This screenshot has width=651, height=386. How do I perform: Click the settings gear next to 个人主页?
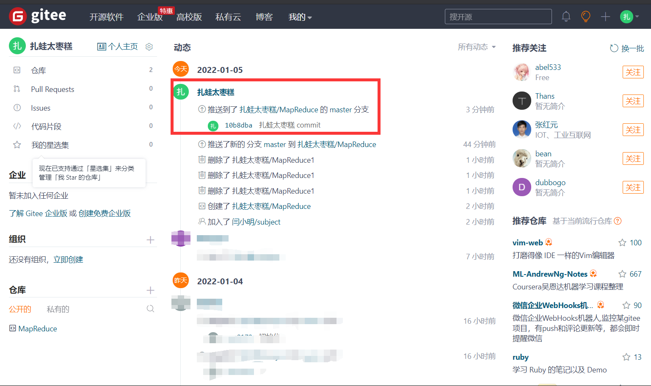149,47
